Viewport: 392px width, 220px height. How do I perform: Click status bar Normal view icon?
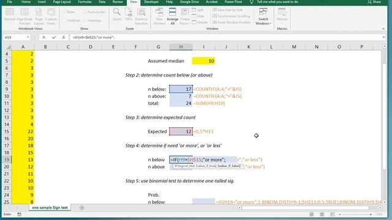[x=312, y=215]
